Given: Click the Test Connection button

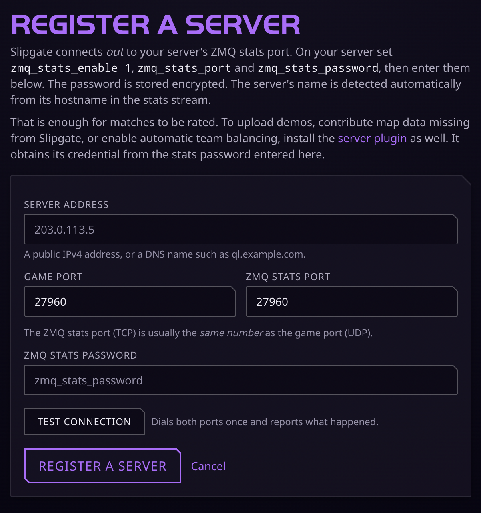Looking at the screenshot, I should tap(84, 422).
